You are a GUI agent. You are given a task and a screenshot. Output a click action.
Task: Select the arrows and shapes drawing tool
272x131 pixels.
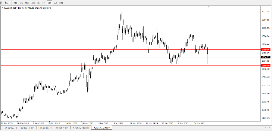(x=6, y=3)
